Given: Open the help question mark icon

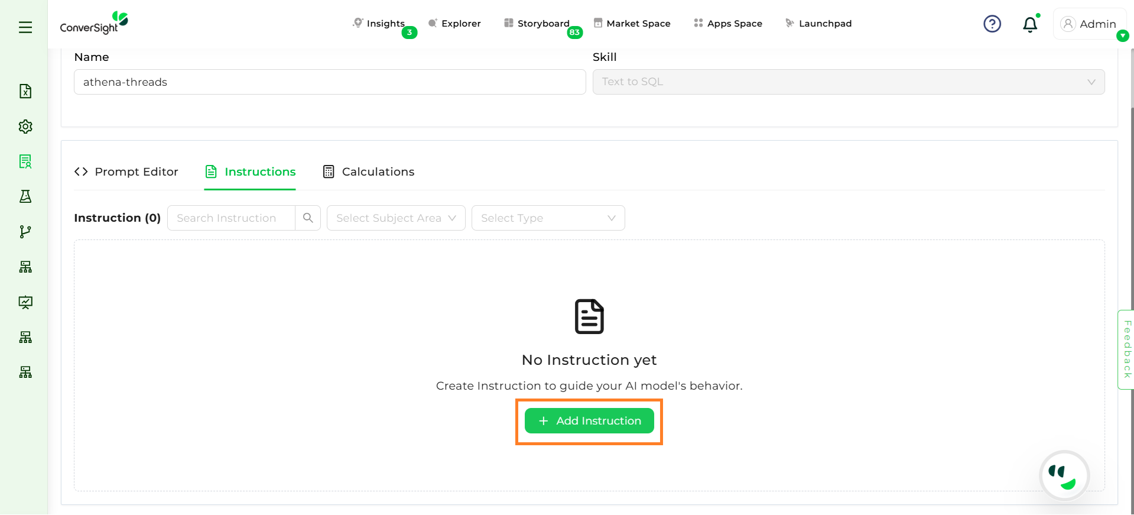Looking at the screenshot, I should (x=992, y=24).
